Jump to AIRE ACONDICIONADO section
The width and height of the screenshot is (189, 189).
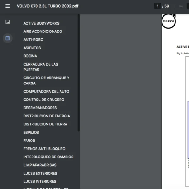(x=43, y=31)
